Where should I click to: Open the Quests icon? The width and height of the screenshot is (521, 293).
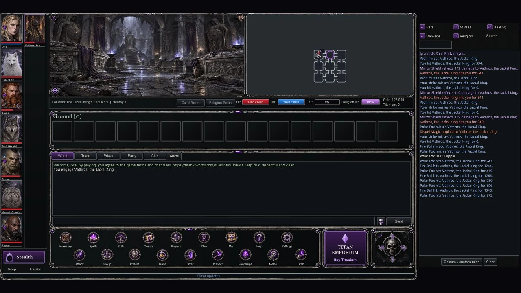pos(149,238)
